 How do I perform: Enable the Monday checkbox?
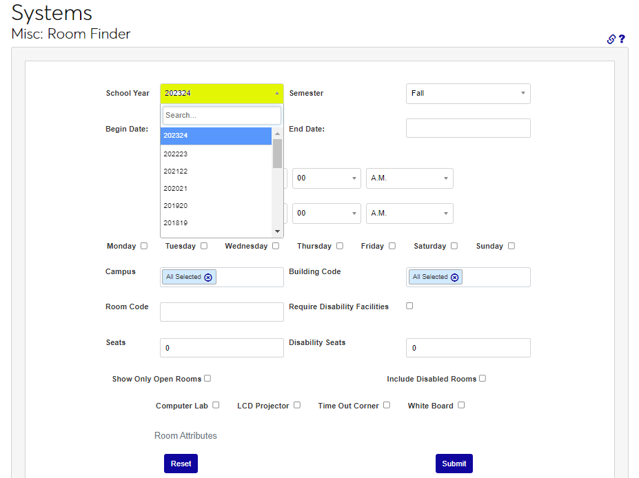click(144, 246)
